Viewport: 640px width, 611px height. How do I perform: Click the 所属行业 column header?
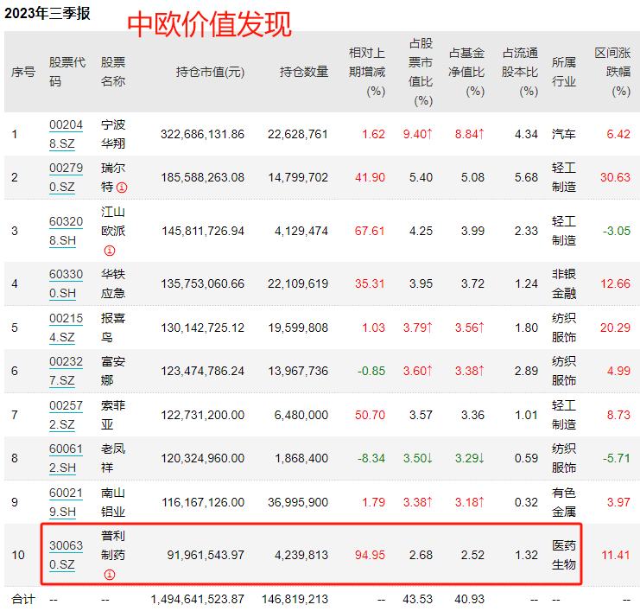point(564,72)
